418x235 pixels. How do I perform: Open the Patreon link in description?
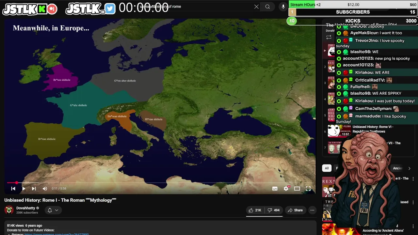[56, 234]
